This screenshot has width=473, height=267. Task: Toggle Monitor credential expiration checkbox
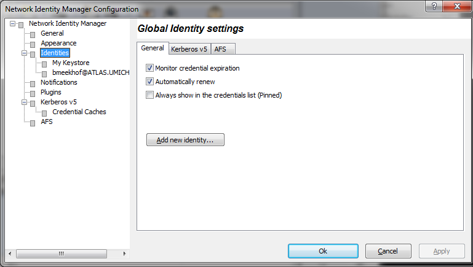[x=149, y=68]
